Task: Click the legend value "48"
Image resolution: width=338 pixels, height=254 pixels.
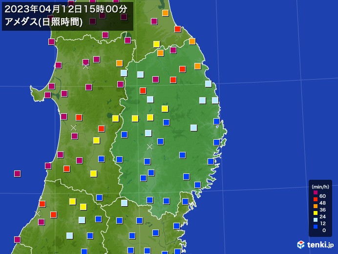Action: 322,203
